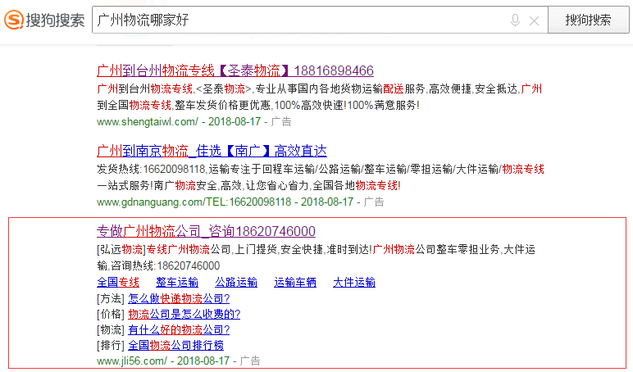Click the Sogou logo icon
Image resolution: width=633 pixels, height=372 pixels.
14,20
